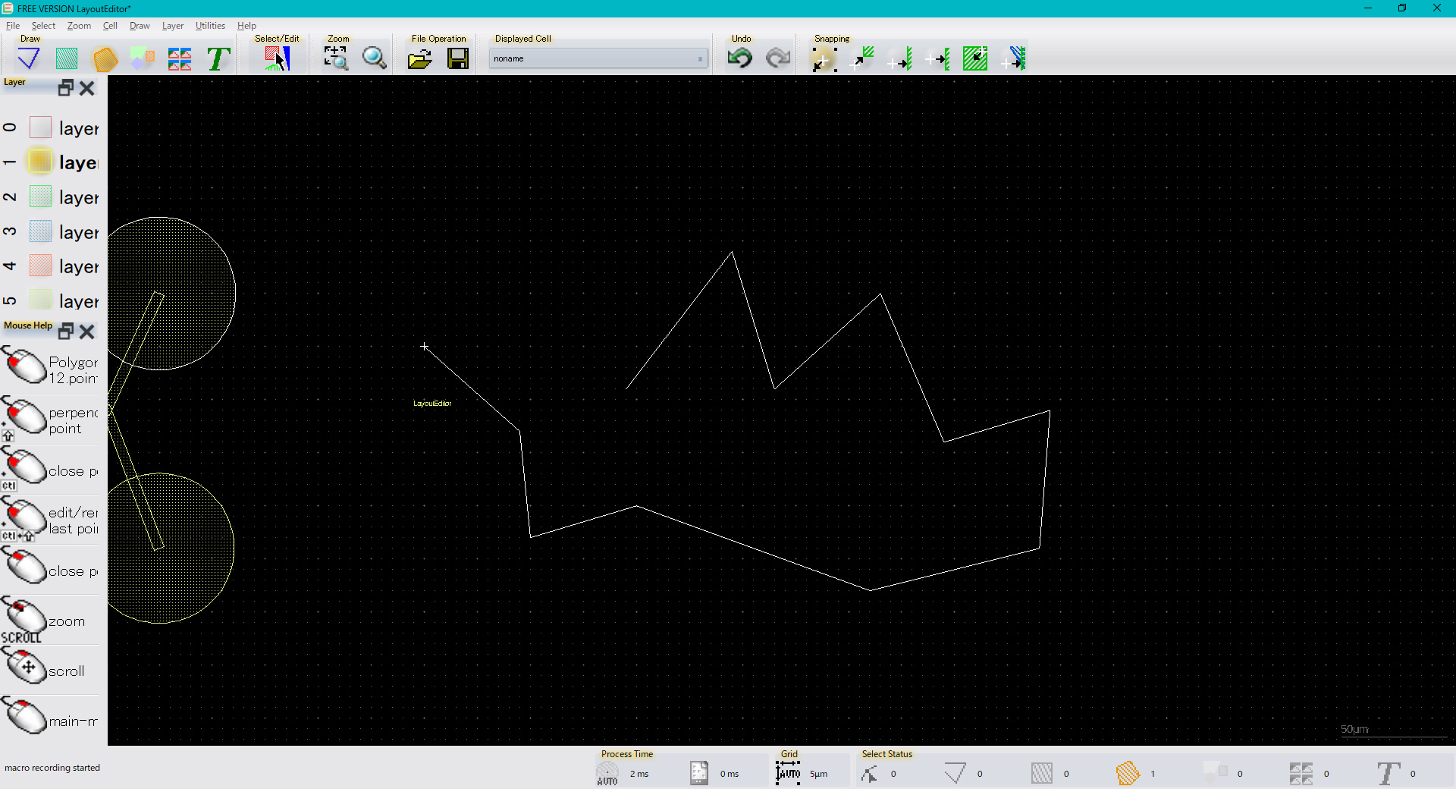This screenshot has width=1456, height=789.
Task: Click the Grid AUTO button
Action: [x=788, y=773]
